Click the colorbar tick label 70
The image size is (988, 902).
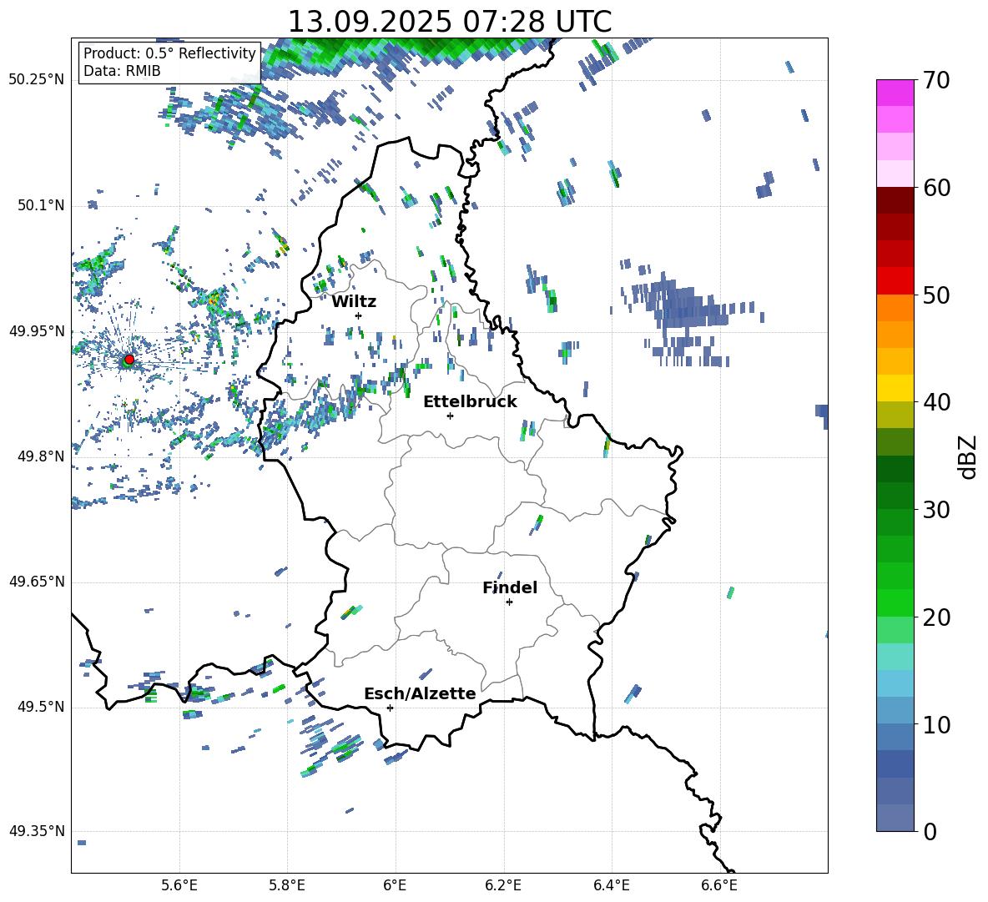936,81
